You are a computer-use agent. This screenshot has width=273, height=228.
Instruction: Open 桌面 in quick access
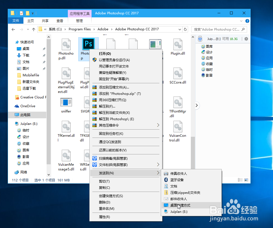(26, 49)
